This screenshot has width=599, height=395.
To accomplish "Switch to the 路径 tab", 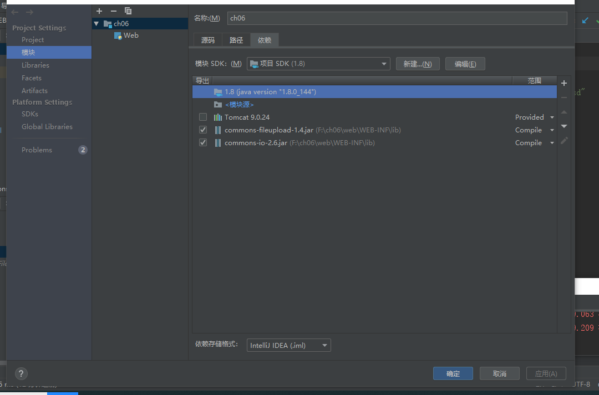I will tap(236, 40).
